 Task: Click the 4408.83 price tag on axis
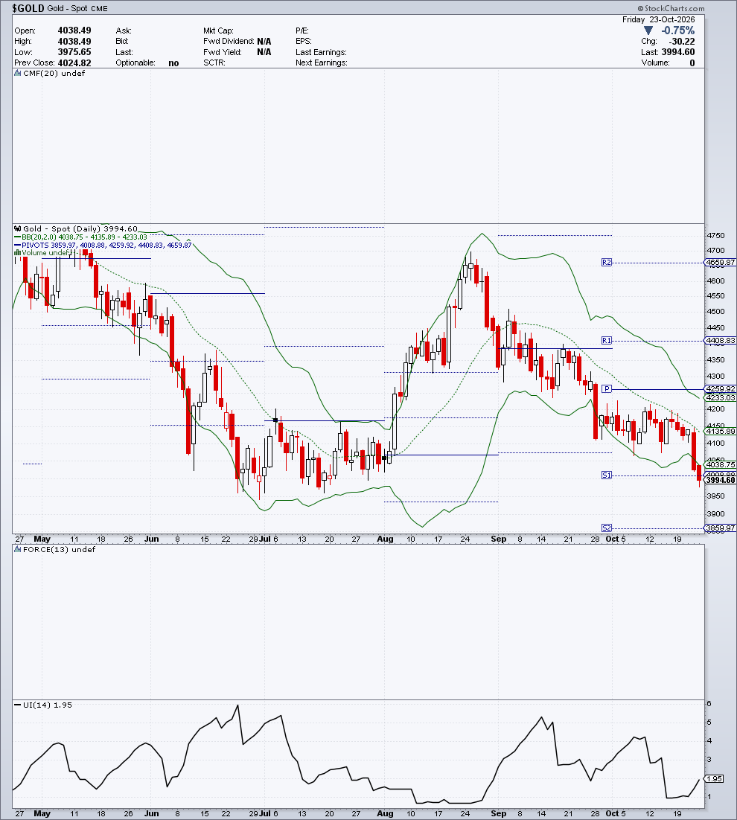click(x=721, y=341)
